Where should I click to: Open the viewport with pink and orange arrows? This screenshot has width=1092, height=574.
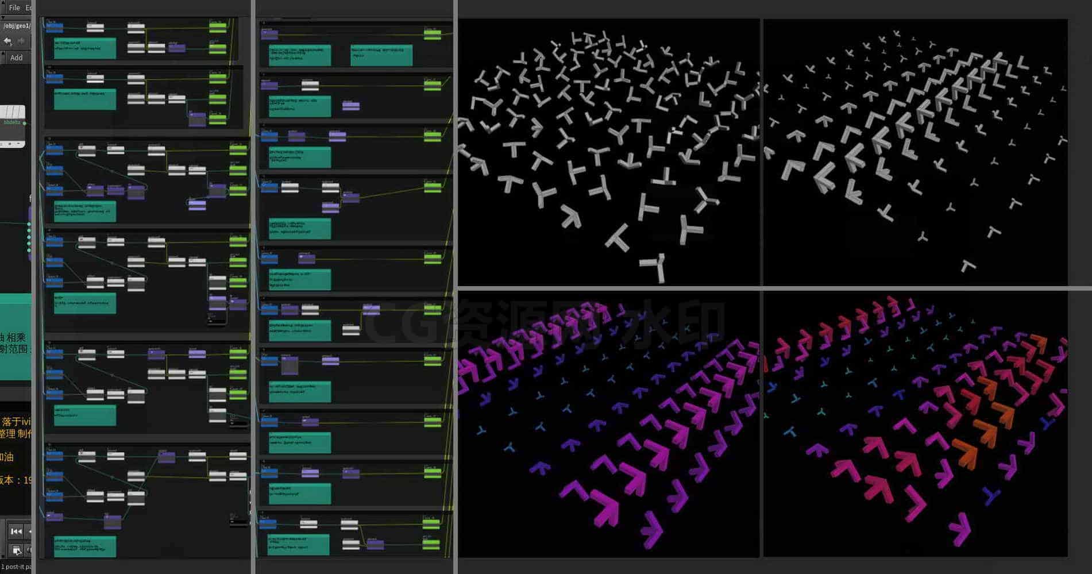tap(915, 424)
